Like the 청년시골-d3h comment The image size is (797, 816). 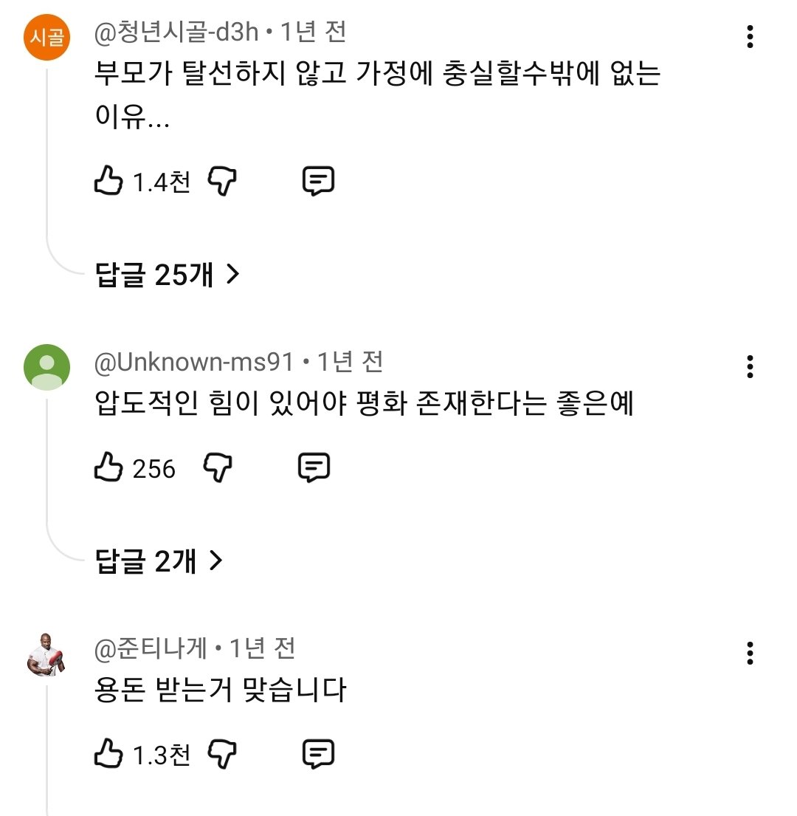108,181
